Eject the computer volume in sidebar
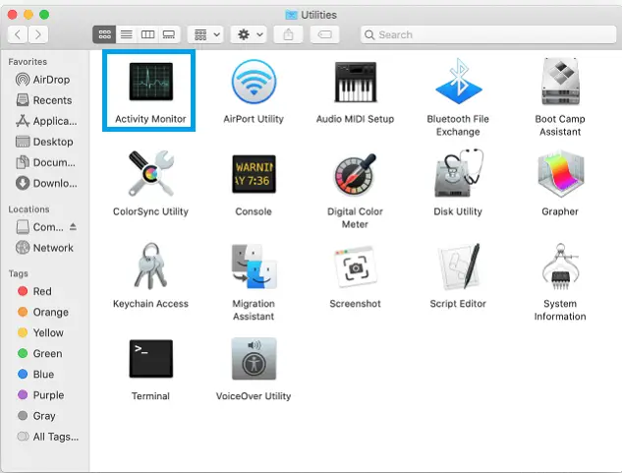 (x=73, y=227)
